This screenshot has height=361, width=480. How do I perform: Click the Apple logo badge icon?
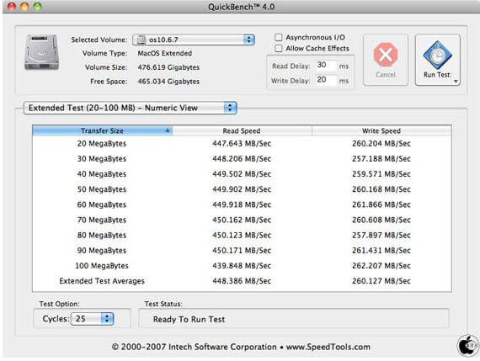468,346
